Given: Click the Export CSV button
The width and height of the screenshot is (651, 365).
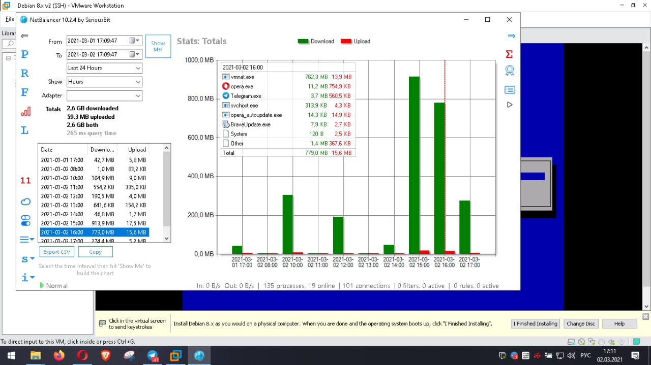Looking at the screenshot, I should pyautogui.click(x=56, y=252).
